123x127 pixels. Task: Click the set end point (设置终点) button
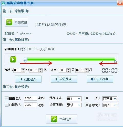[x=64, y=79]
